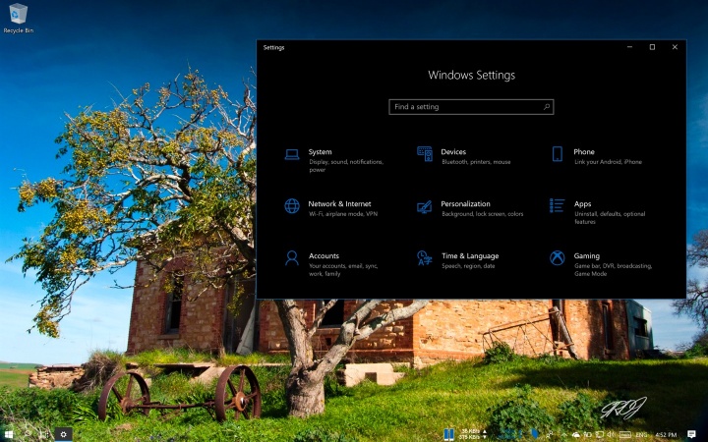708x442 pixels.
Task: Click the blue double-bar tray app icon
Action: pos(448,434)
